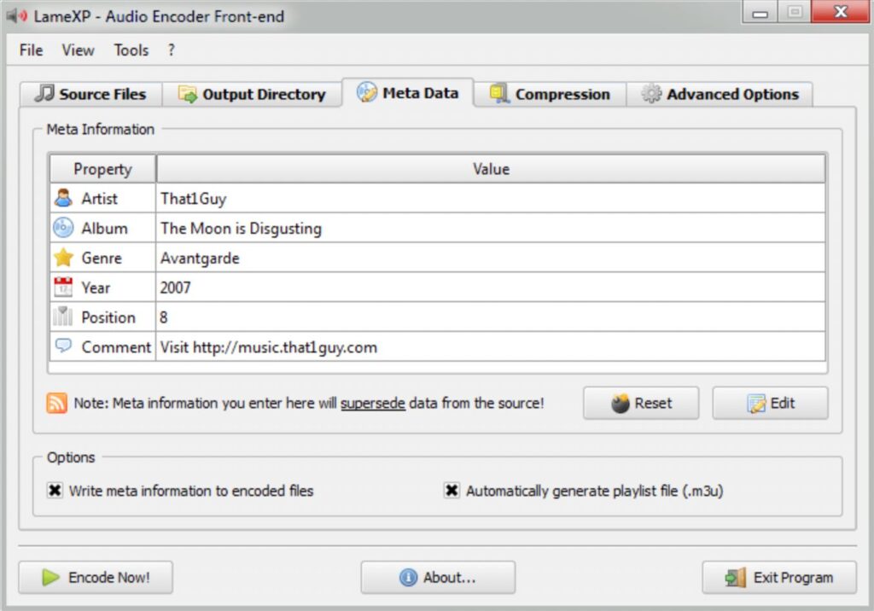This screenshot has height=611, width=874.
Task: Open the Tools menu
Action: tap(131, 50)
